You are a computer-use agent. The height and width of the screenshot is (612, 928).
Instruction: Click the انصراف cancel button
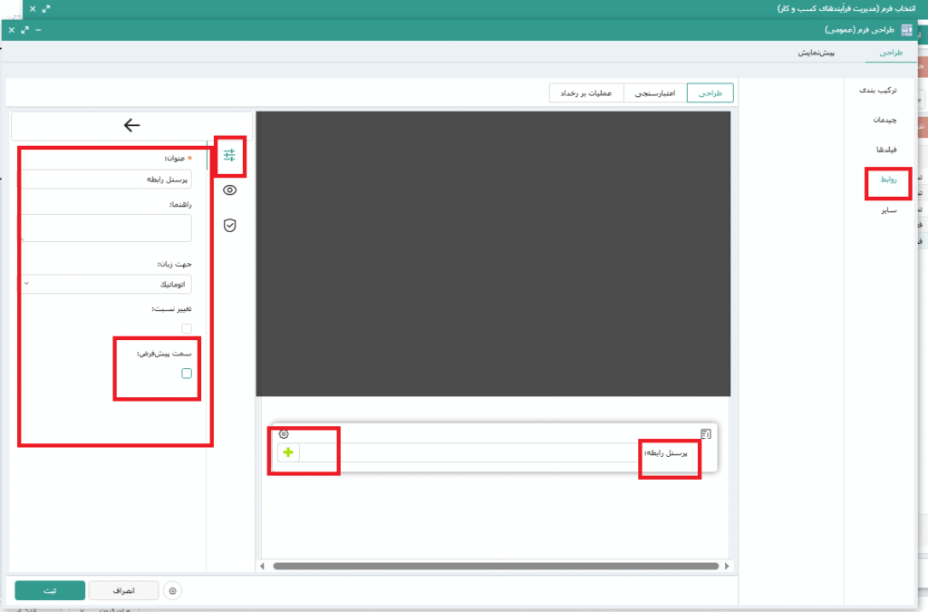(124, 591)
